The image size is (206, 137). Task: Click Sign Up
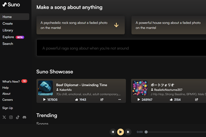pyautogui.click(x=8, y=108)
